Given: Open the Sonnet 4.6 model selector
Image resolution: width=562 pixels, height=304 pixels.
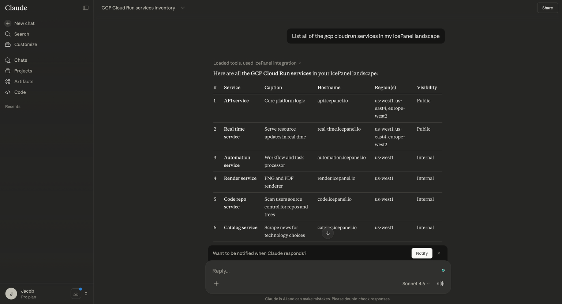Looking at the screenshot, I should [x=416, y=284].
